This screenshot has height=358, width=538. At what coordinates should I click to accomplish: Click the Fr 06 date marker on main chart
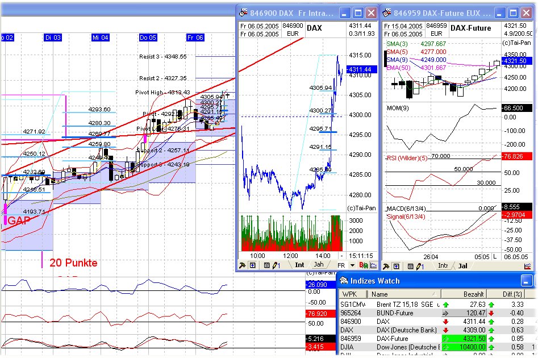pyautogui.click(x=195, y=38)
